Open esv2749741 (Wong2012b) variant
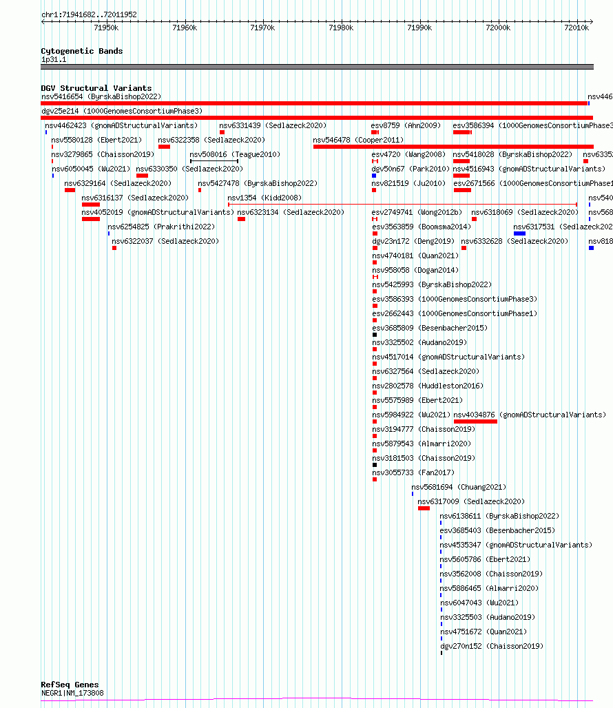The height and width of the screenshot is (708, 613). [x=417, y=212]
